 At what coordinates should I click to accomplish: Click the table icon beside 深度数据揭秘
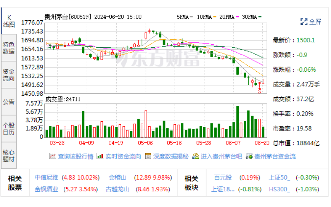[x=148, y=156]
